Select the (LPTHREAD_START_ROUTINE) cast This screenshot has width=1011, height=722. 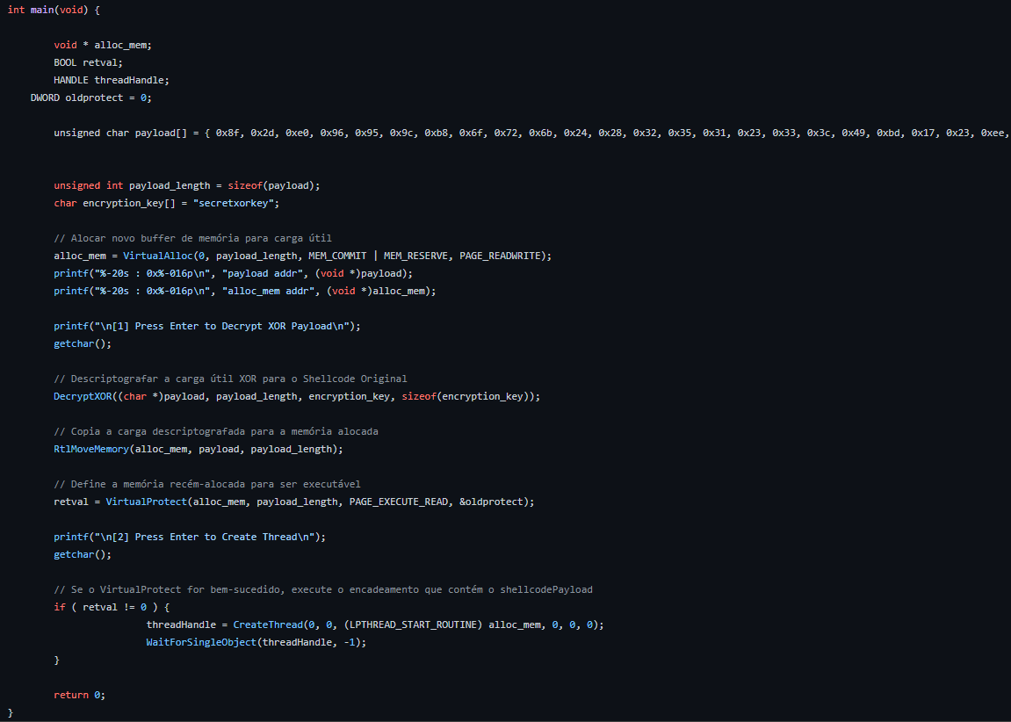(413, 625)
